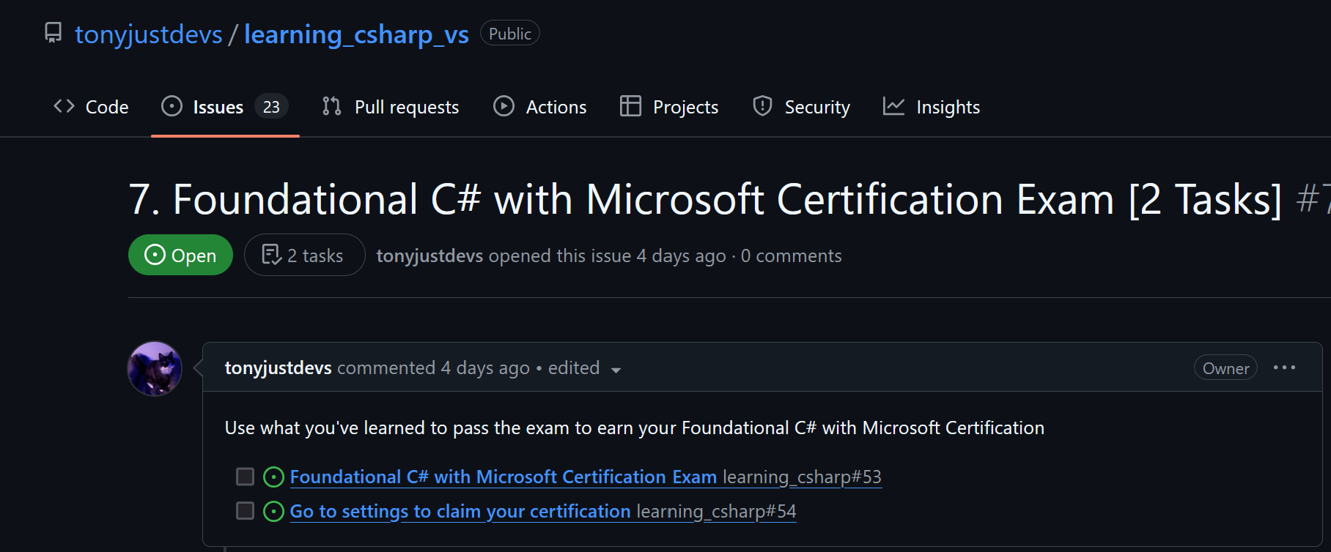This screenshot has width=1331, height=552.
Task: Open Foundational C# with Microsoft Certification Exam link
Action: (504, 477)
